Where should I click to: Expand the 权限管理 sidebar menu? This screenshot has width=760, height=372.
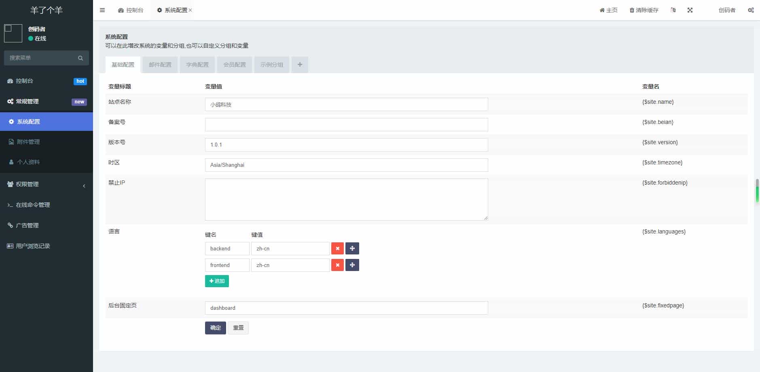pyautogui.click(x=47, y=184)
